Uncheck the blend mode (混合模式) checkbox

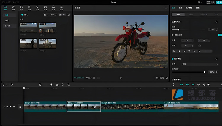[173, 59]
